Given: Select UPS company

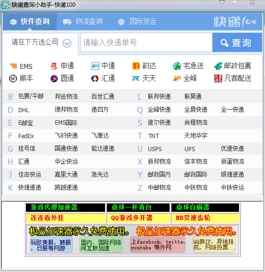Looking at the screenshot, I should click(x=190, y=149).
